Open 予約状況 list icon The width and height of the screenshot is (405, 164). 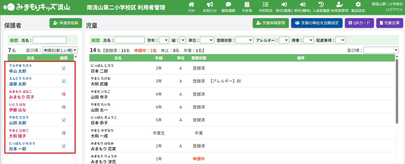pyautogui.click(x=265, y=4)
